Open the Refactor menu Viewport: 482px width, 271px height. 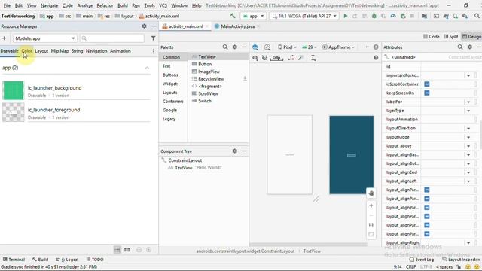tap(105, 5)
